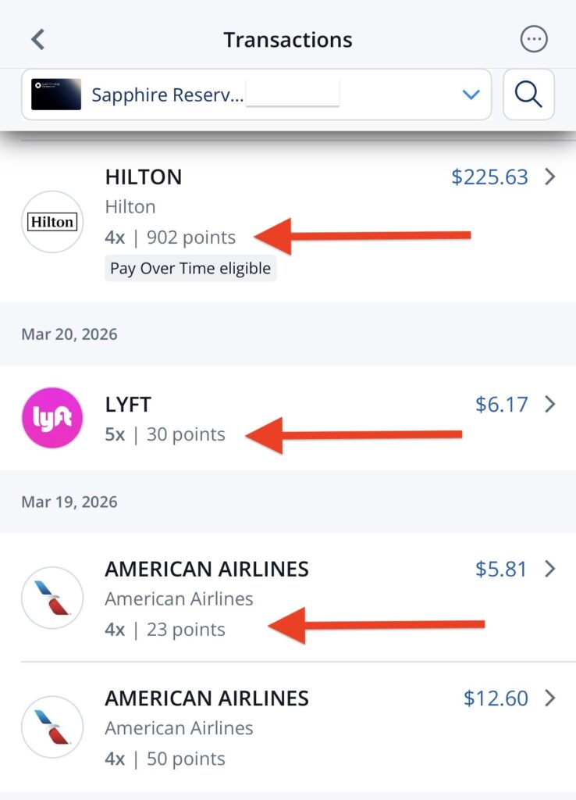
Task: Tap the Sapphire Reserve card thumbnail
Action: tap(56, 95)
